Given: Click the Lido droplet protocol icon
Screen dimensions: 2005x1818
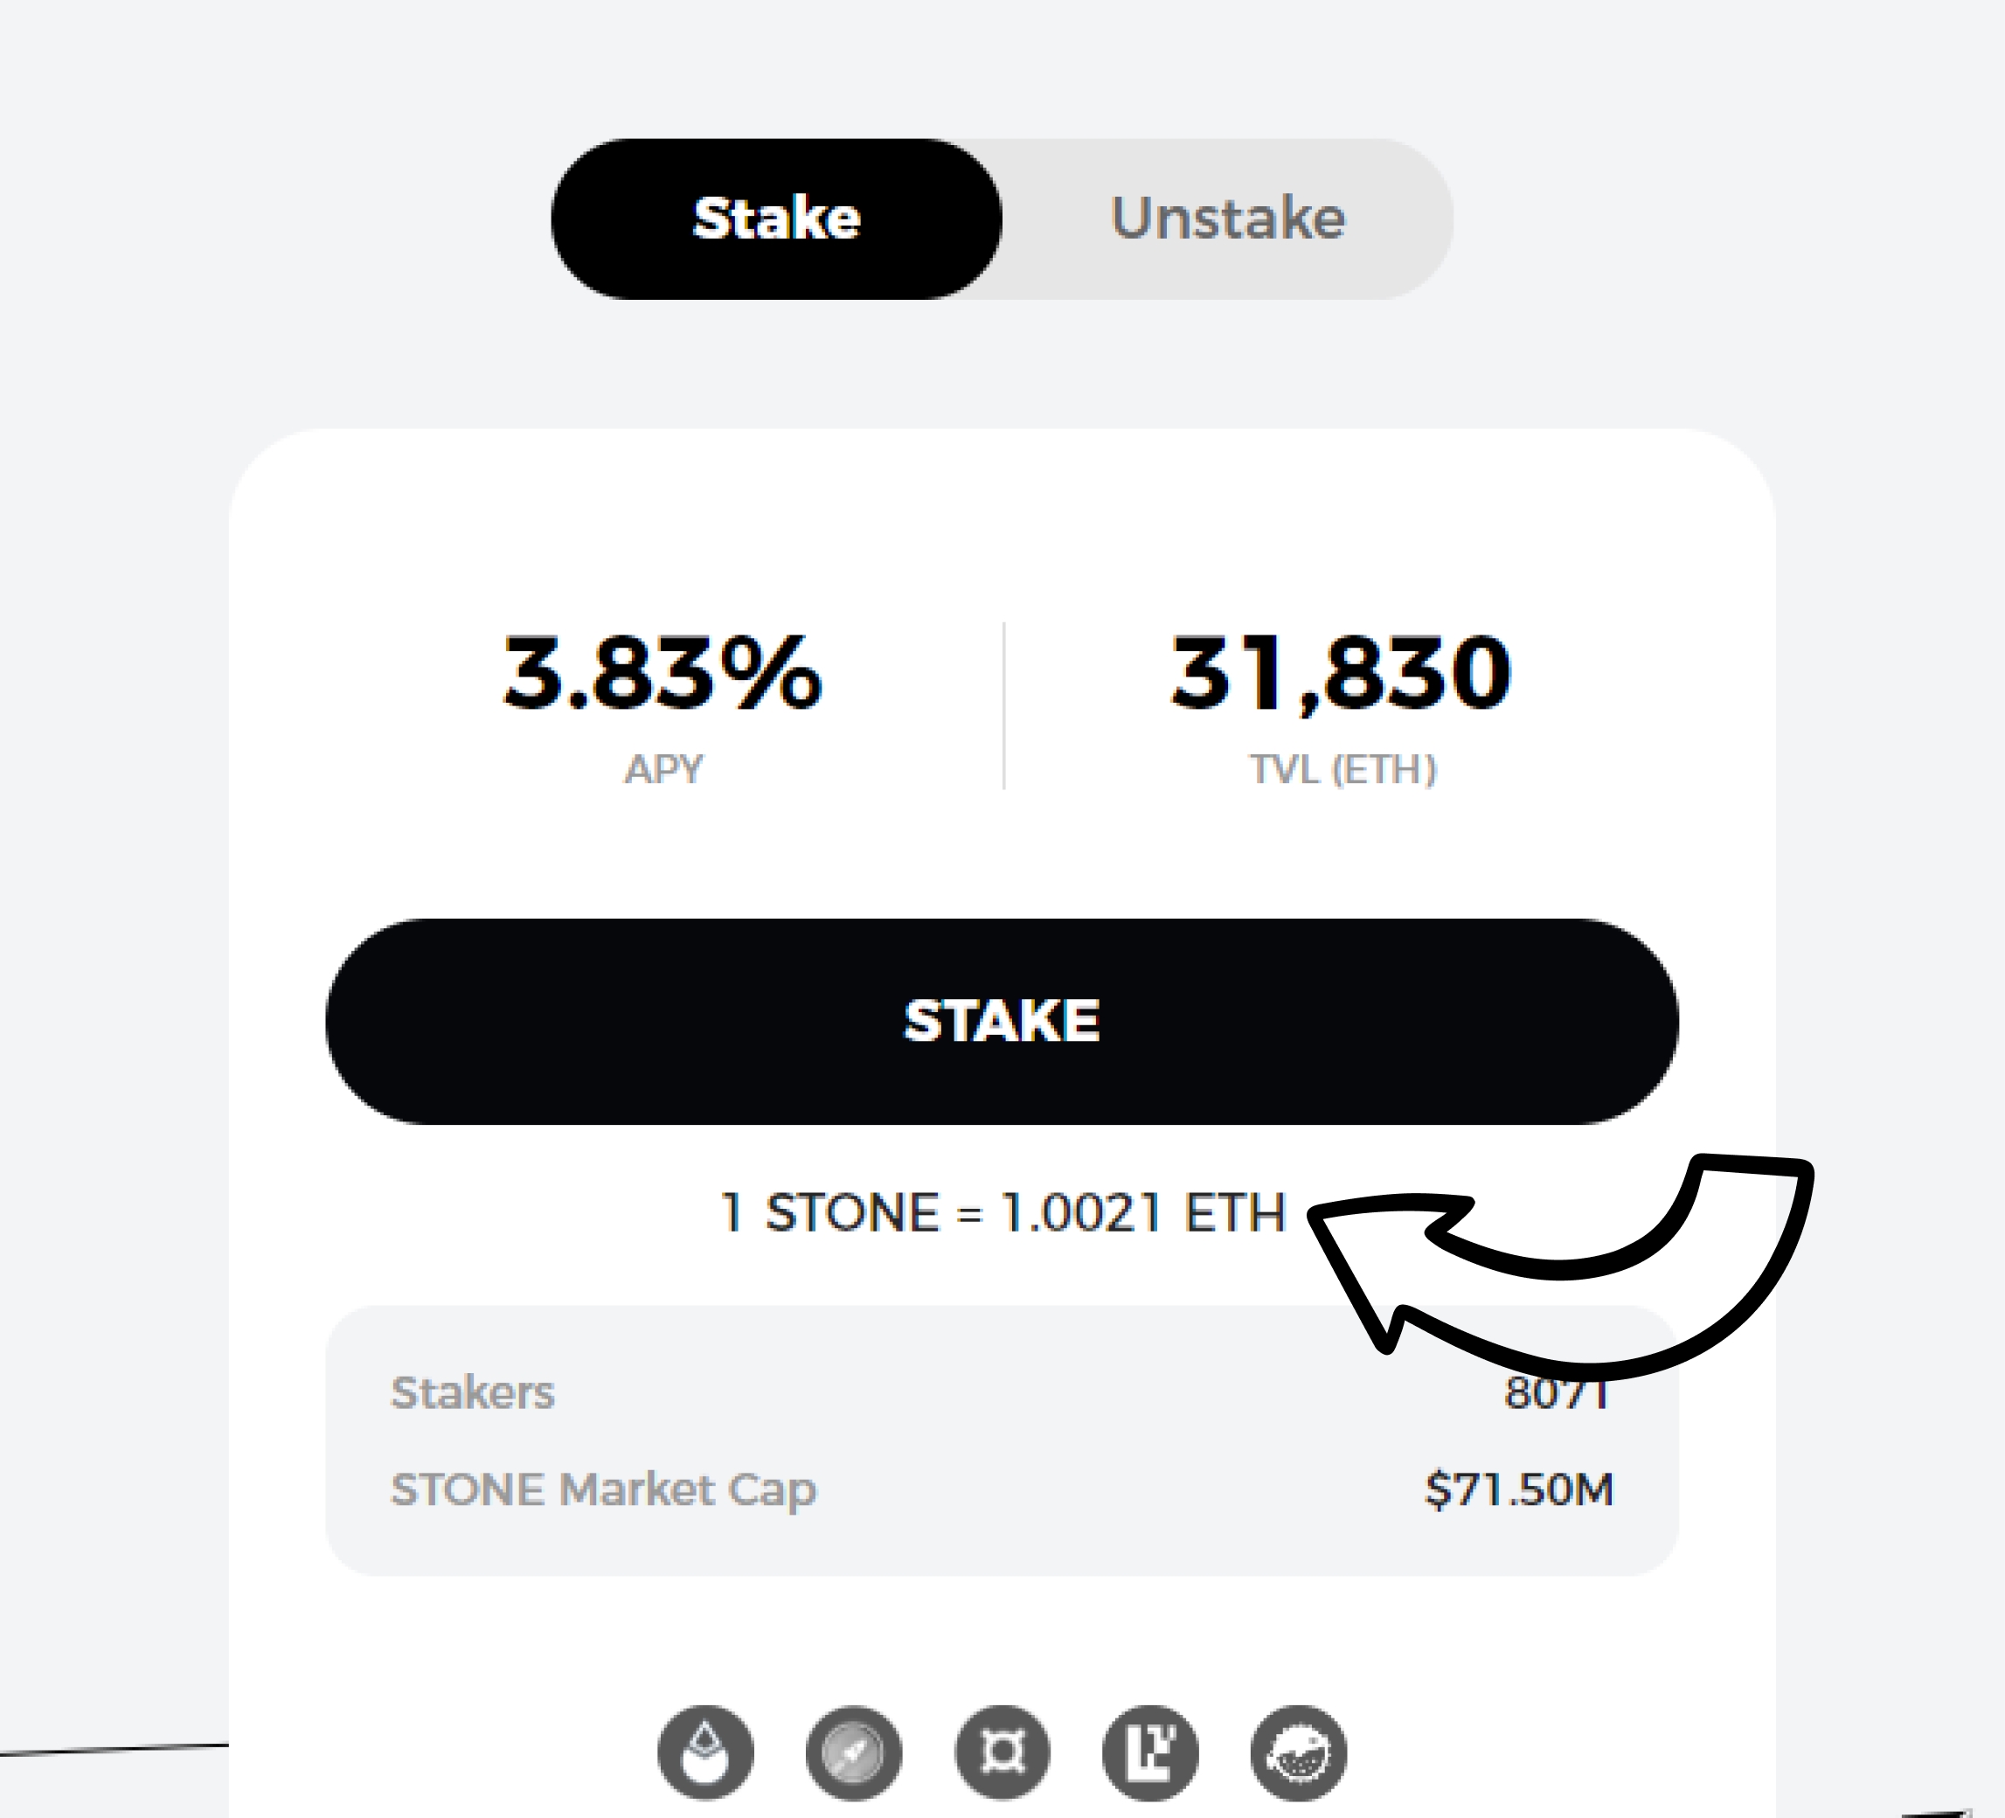Looking at the screenshot, I should tap(705, 1753).
